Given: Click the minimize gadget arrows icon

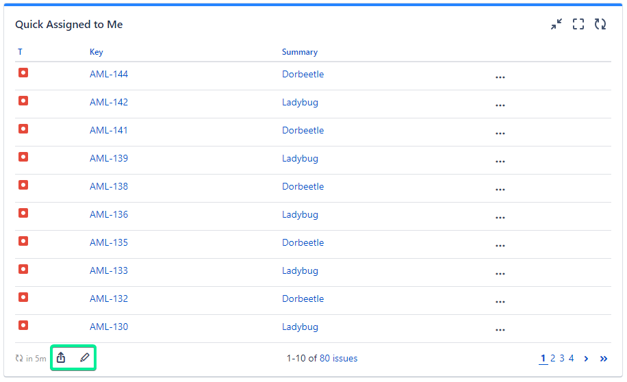Looking at the screenshot, I should 556,25.
